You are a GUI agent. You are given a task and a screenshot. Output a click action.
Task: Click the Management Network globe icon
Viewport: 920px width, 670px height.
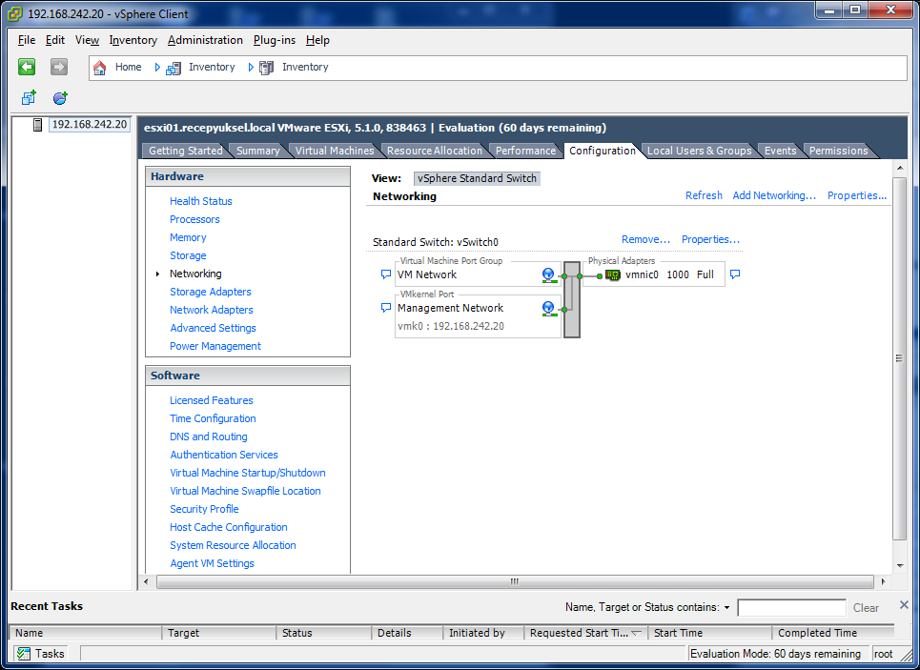[x=548, y=308]
